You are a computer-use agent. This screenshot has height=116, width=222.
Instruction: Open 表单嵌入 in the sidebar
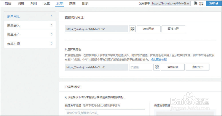30,26
